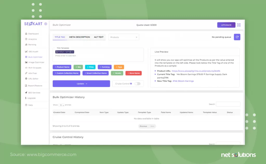
Task: Click the Bulk Optimizer History search field
Action: (x=228, y=104)
